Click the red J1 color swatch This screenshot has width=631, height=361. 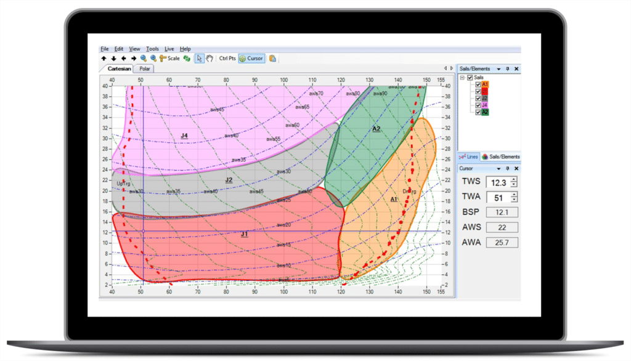point(485,91)
